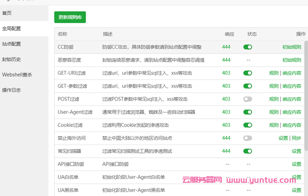The width and height of the screenshot is (308, 196).
Task: Open 设置 for API接口防御
Action: click(297, 164)
